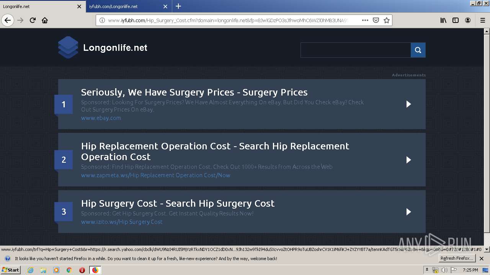Image resolution: width=490 pixels, height=275 pixels.
Task: Open site information icon in address bar
Action: point(102,20)
